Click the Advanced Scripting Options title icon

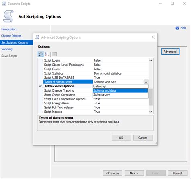[37, 37]
